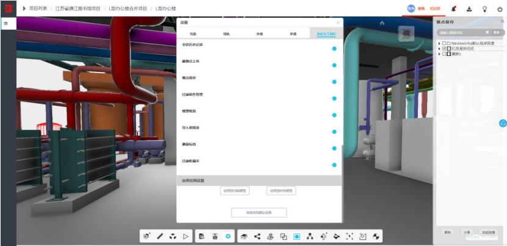This screenshot has width=507, height=246.
Task: Check the 漫游1 checkbox
Action: pos(444,54)
